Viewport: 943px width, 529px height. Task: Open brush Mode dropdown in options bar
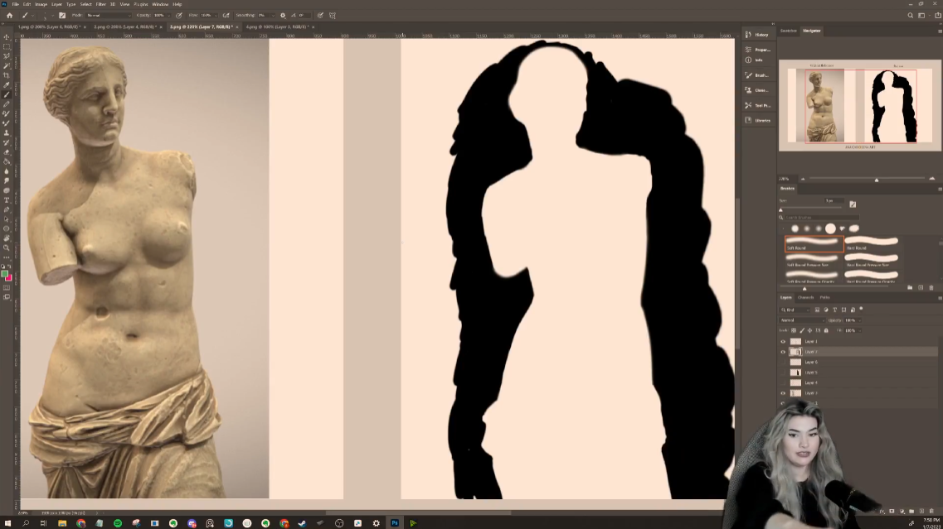(109, 15)
